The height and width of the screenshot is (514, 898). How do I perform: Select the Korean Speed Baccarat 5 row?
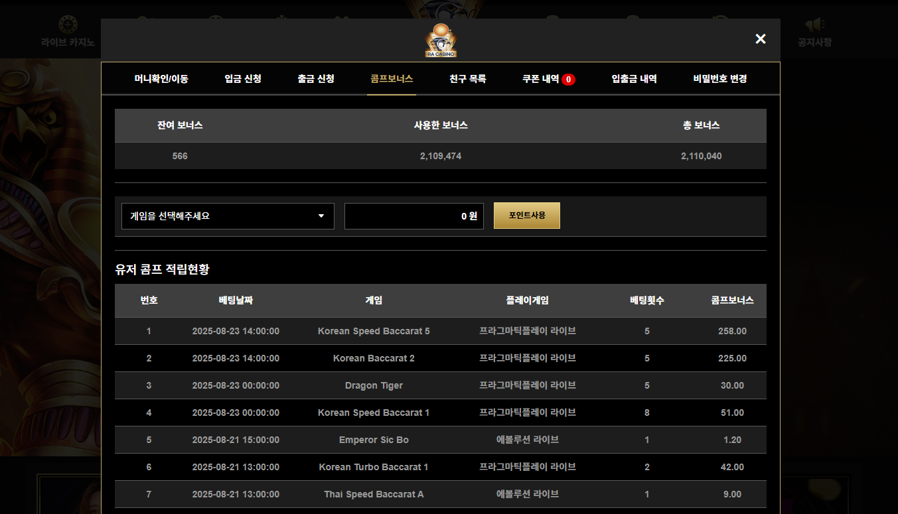[x=441, y=331]
